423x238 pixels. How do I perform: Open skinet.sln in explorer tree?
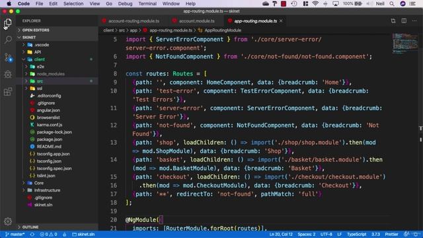[43, 205]
